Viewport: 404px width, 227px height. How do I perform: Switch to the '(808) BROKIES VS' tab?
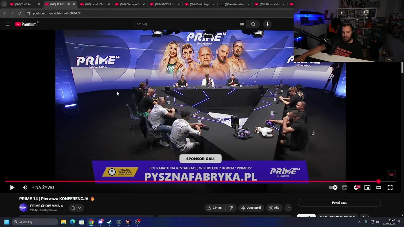pyautogui.click(x=164, y=4)
